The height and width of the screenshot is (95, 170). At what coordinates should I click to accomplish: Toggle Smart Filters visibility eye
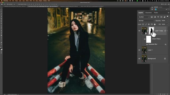pyautogui.click(x=145, y=39)
